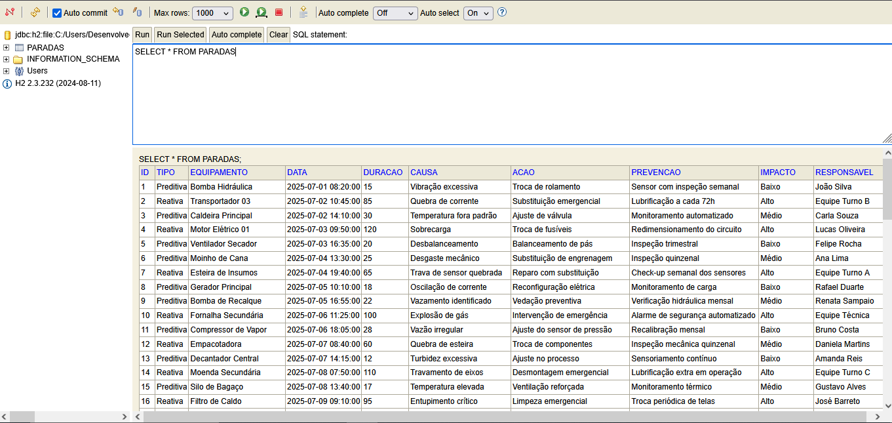Click the "2025-07-05 10:10:00" date cell
This screenshot has width=892, height=423.
point(323,287)
